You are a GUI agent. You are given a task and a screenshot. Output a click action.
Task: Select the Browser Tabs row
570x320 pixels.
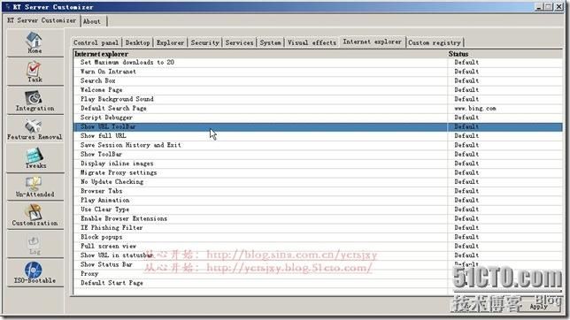point(318,191)
